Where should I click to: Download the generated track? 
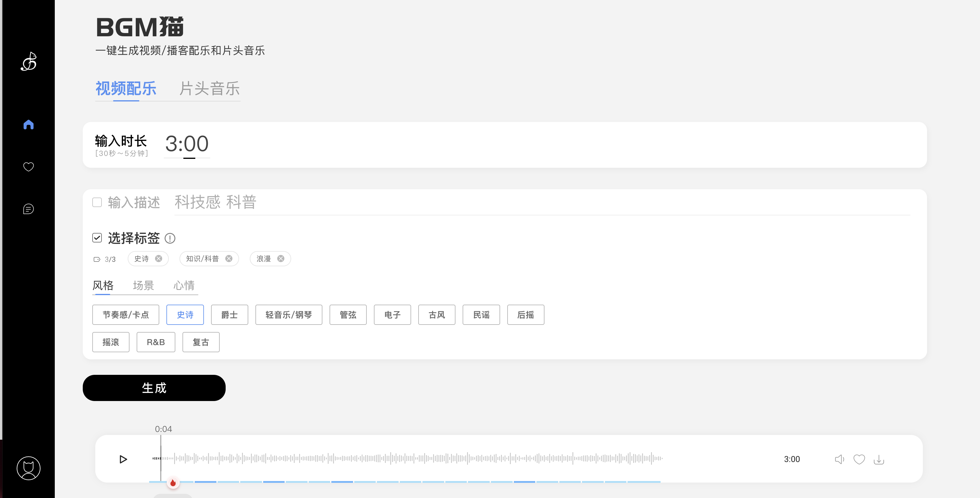point(879,459)
